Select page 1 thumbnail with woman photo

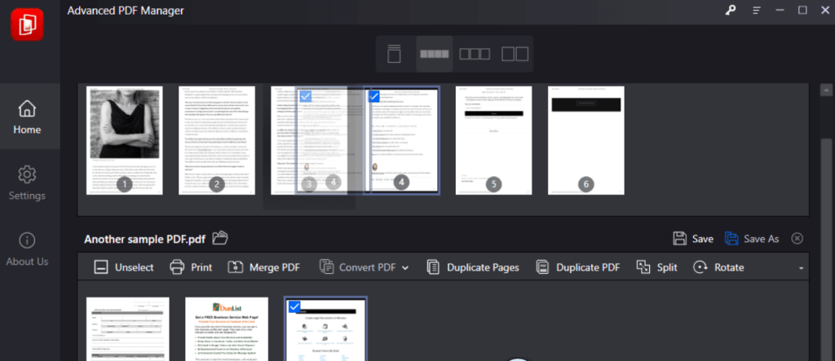(125, 140)
